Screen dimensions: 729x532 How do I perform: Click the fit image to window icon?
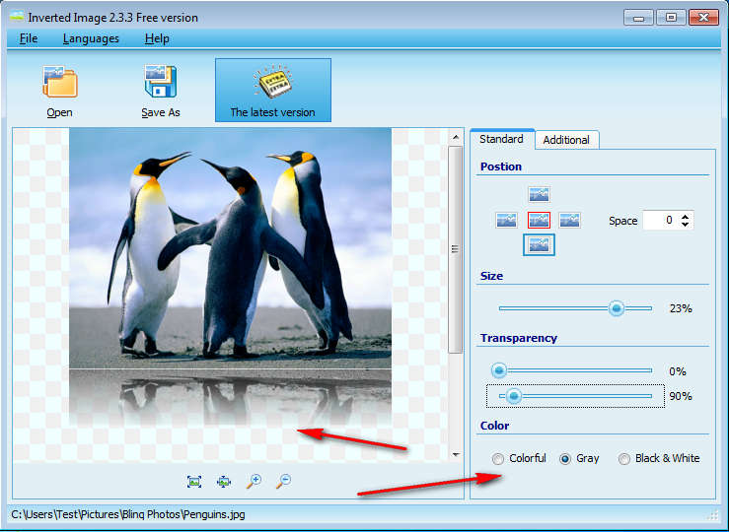coord(194,482)
